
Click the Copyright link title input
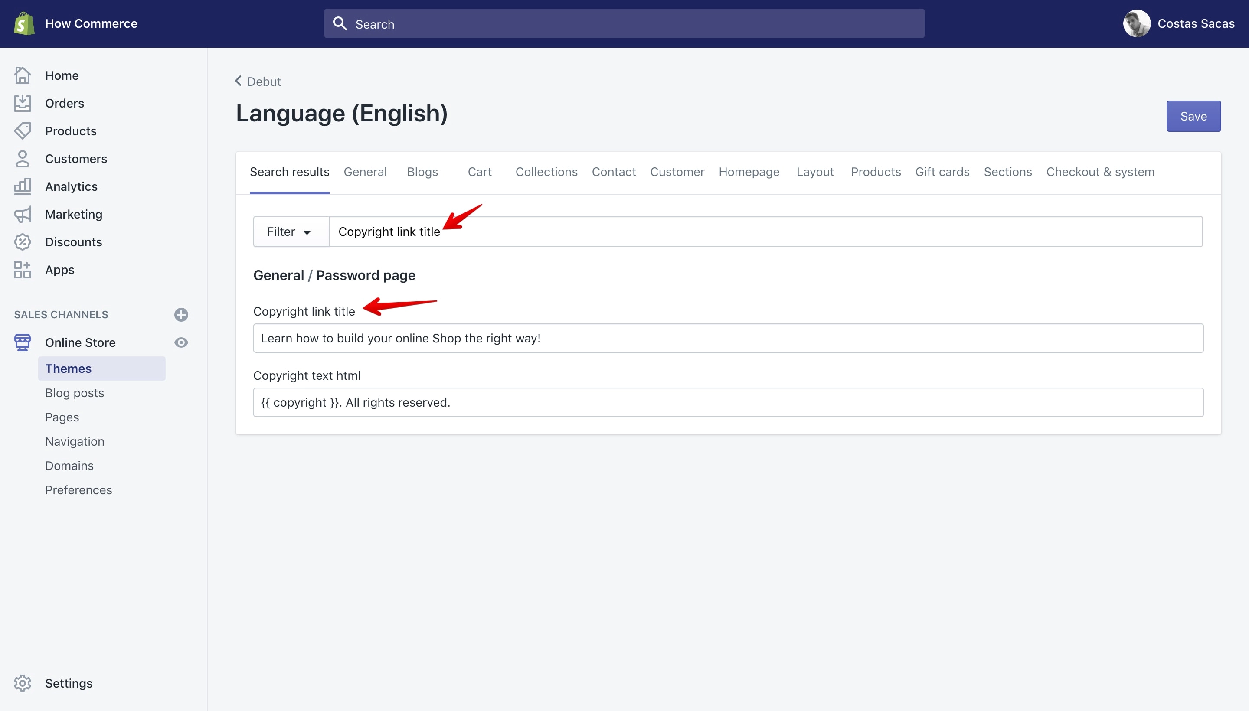[728, 338]
